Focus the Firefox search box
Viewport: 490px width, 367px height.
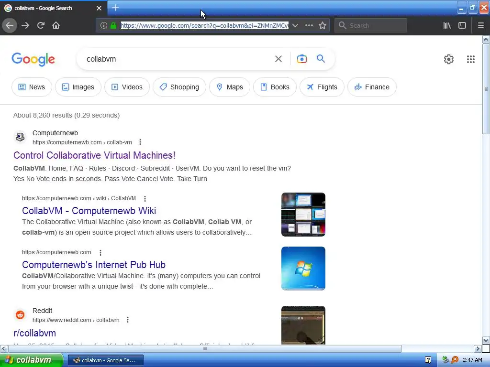point(371,25)
